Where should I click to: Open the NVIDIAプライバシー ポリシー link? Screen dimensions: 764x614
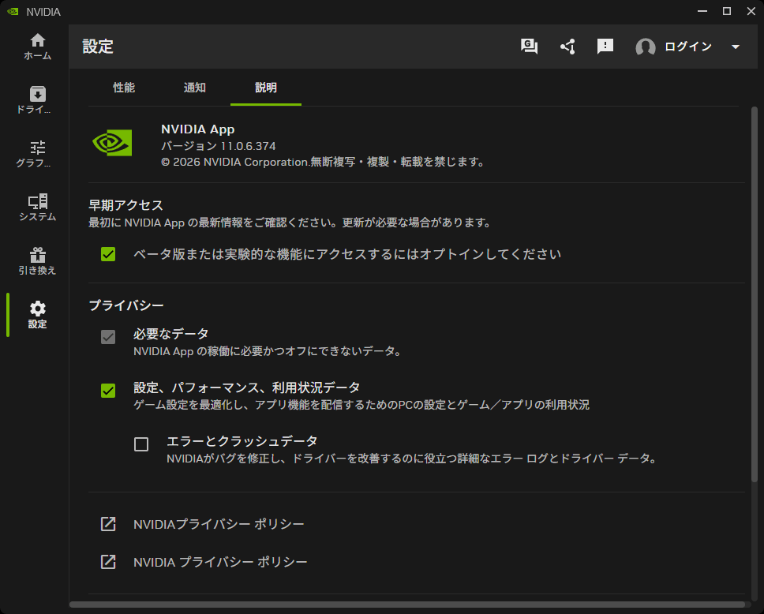pos(219,524)
